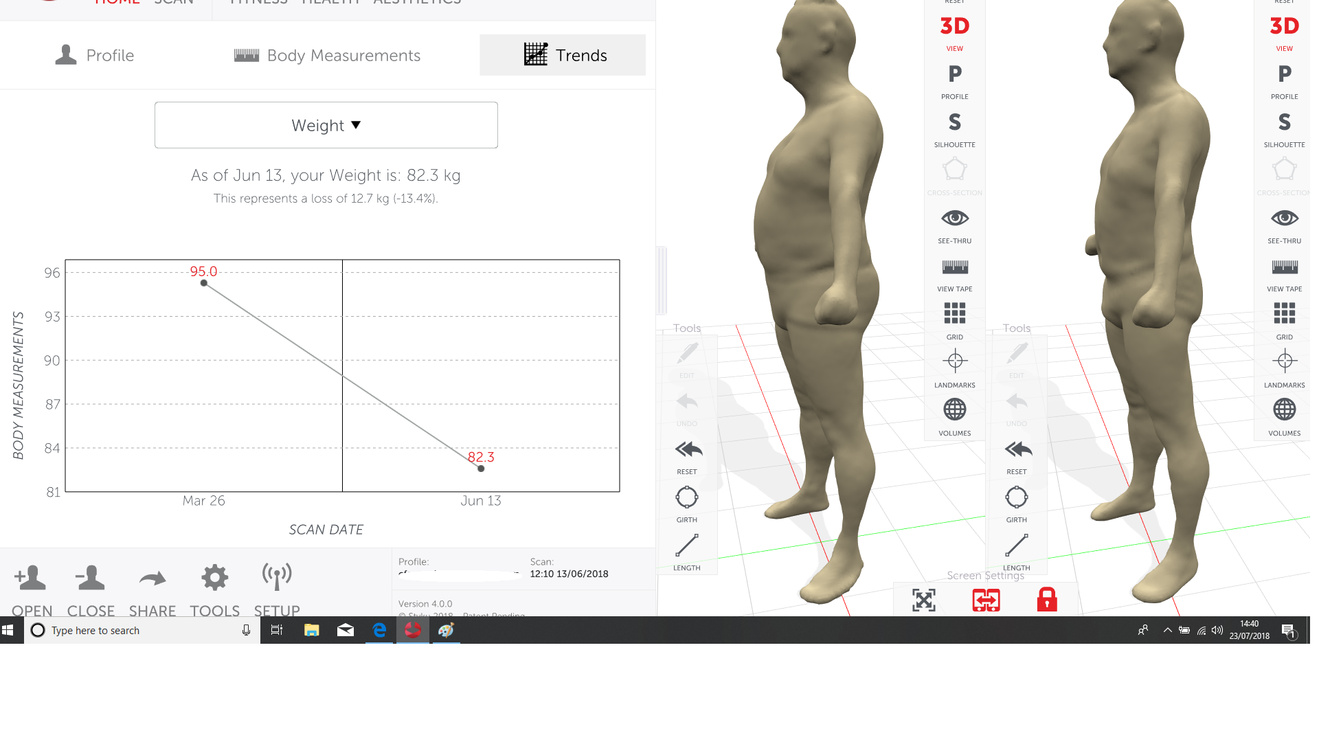The width and height of the screenshot is (1319, 742).
Task: Open the TOOLS gear icon
Action: 215,578
